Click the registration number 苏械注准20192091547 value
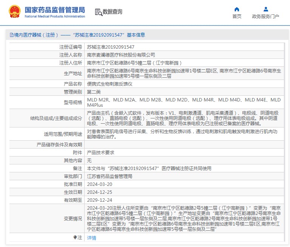Viewport: 290px width, 247px height. tap(111, 47)
